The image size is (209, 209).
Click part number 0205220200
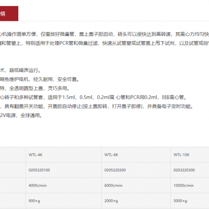coord(115,170)
